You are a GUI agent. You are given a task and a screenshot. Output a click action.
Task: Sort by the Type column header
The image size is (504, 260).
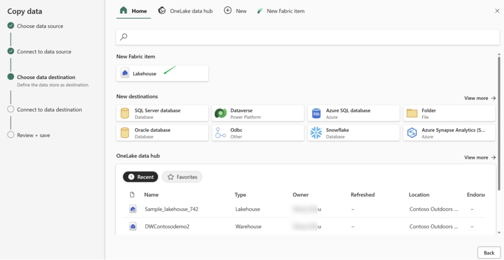(x=240, y=195)
